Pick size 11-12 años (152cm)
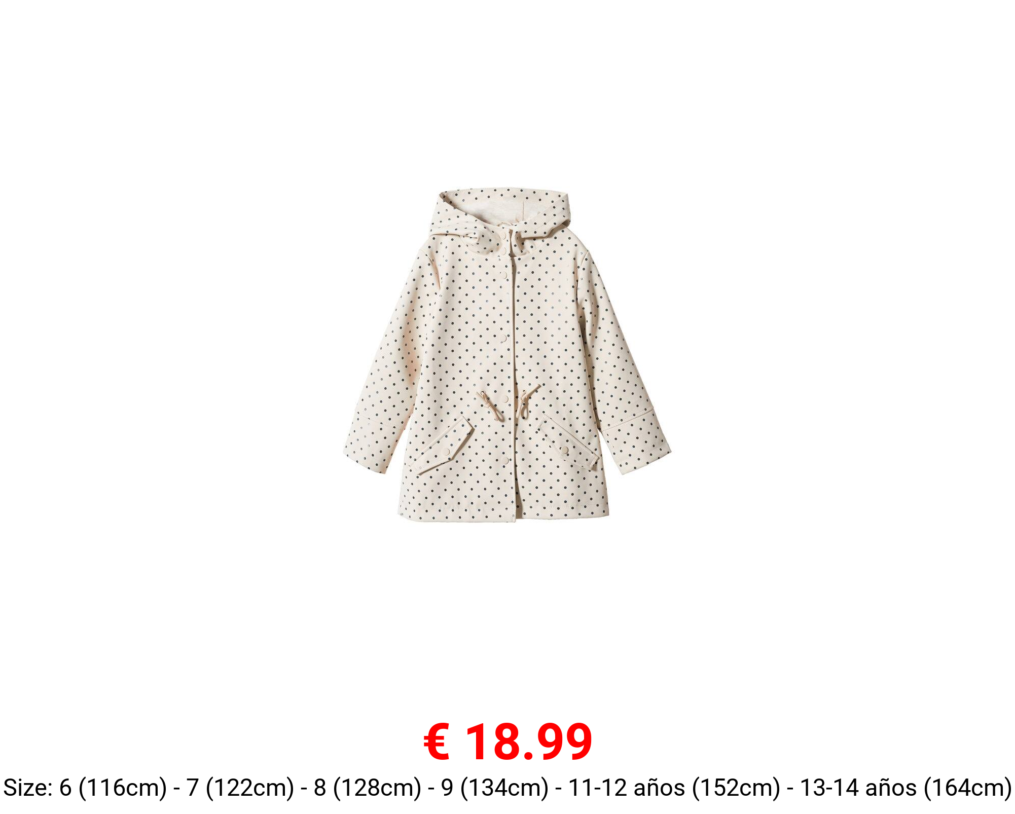 coord(674,788)
